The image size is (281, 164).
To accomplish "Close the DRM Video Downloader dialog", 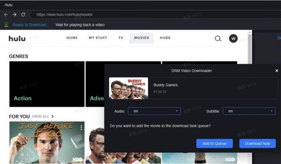I will tap(277, 71).
